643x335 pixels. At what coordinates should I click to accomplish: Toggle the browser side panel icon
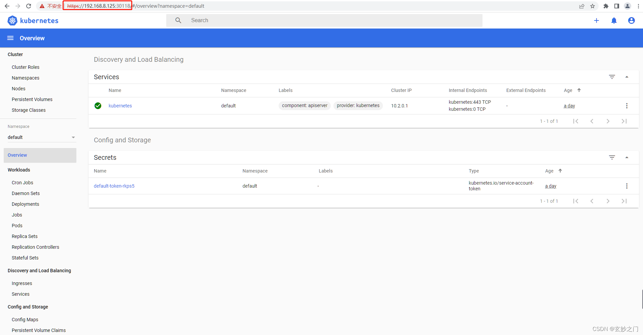click(x=617, y=6)
